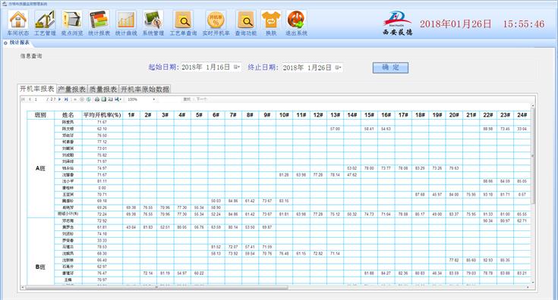Viewport: 558px width, 300px height.
Task: Click the 换肤 t-shirt skin icon
Action: tap(271, 23)
